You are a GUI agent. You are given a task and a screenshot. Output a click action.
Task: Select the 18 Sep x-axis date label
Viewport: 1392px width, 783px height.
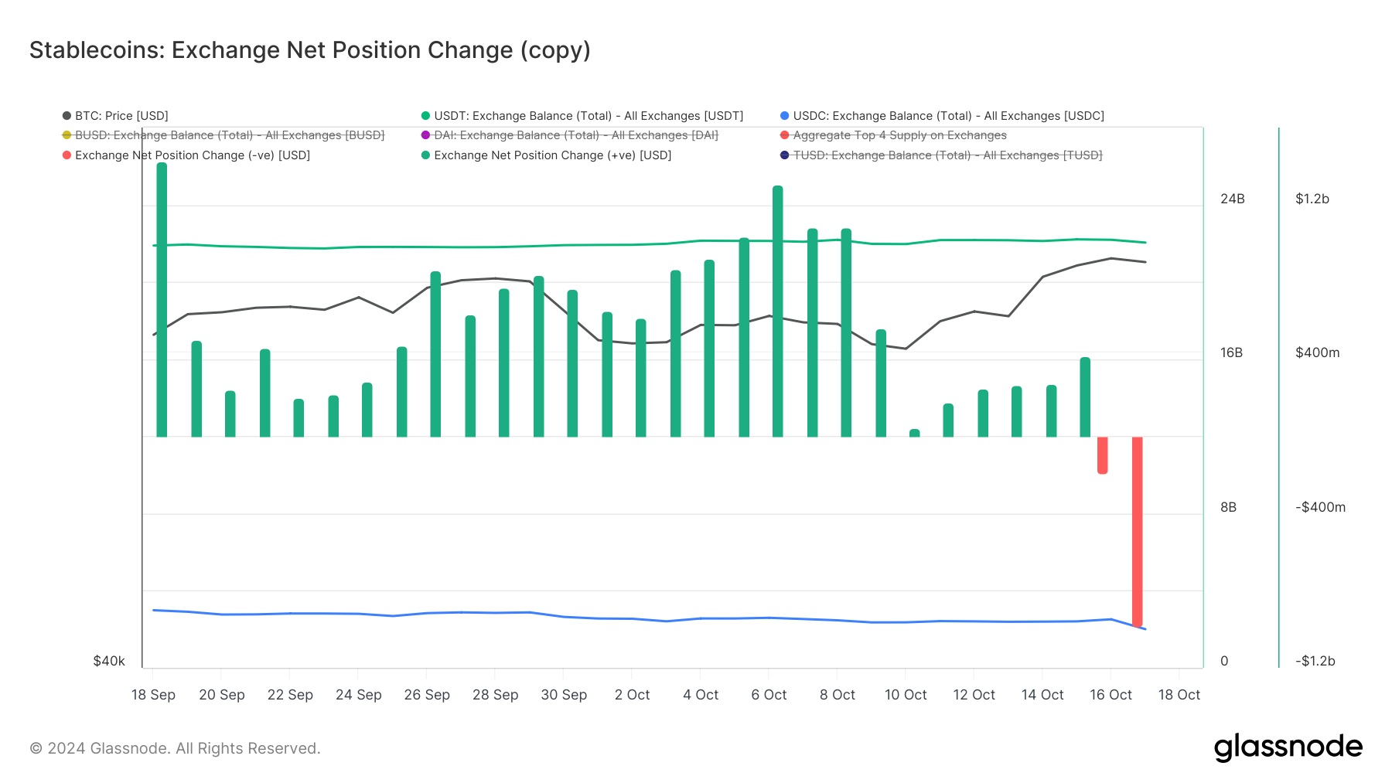coord(153,695)
